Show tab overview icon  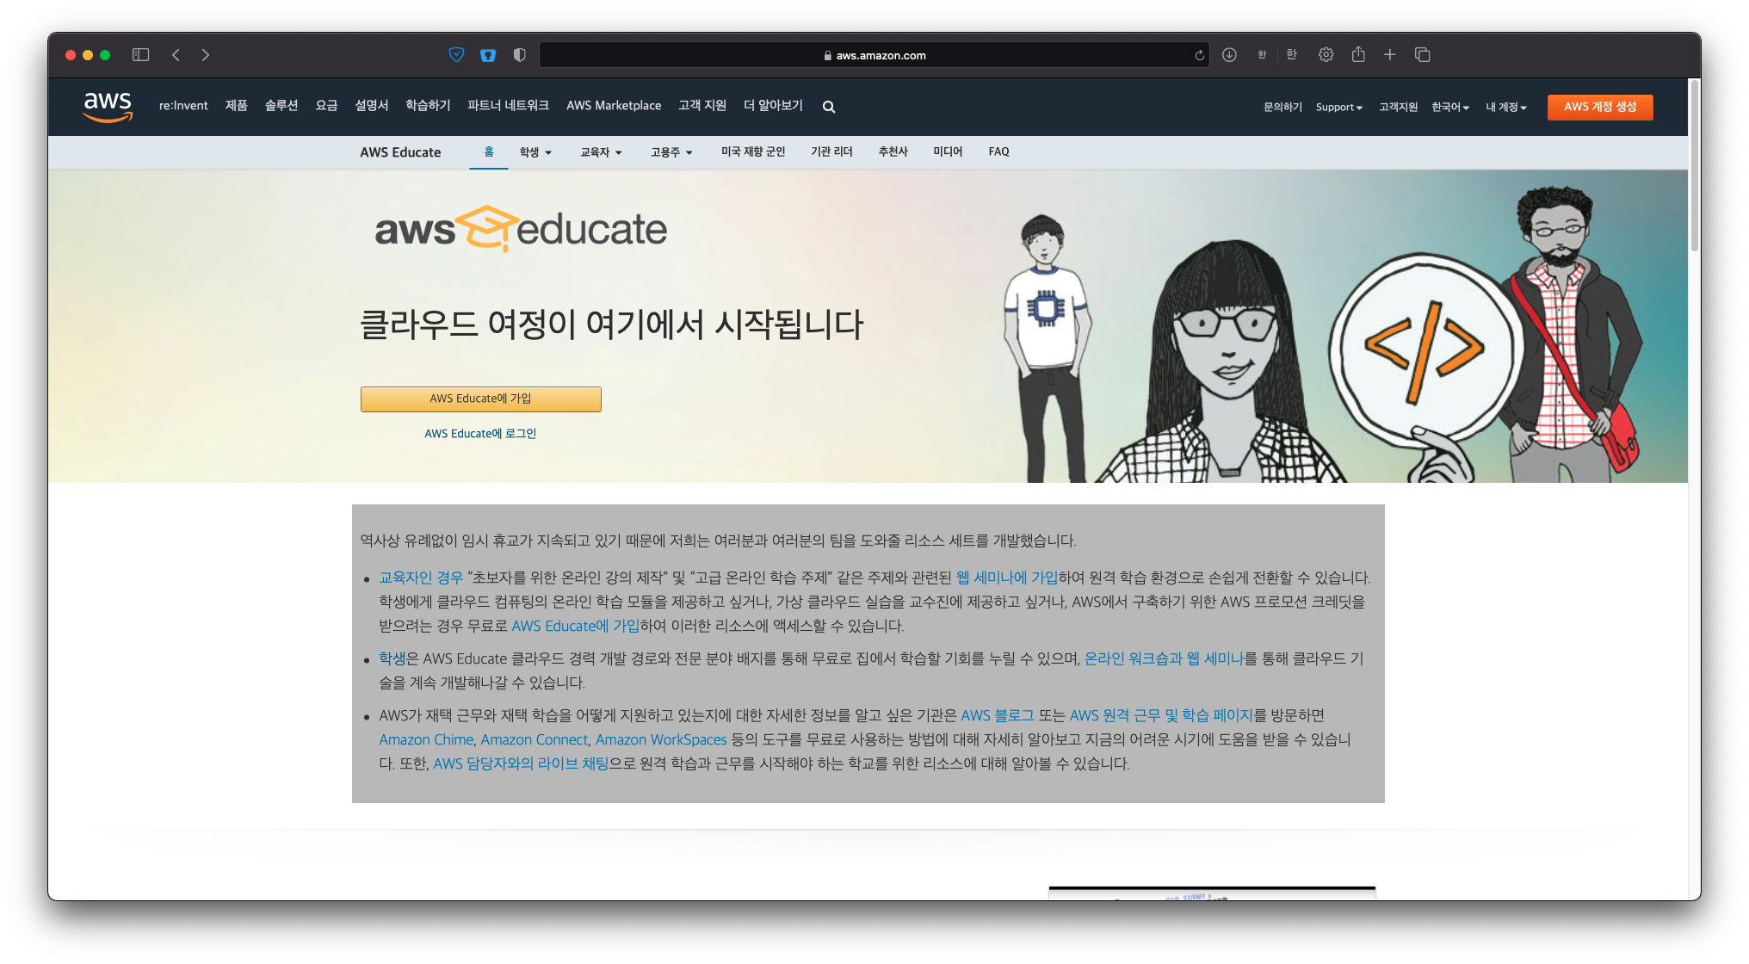coord(1422,55)
